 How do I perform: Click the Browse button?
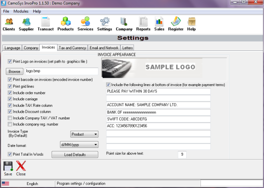click(x=15, y=71)
